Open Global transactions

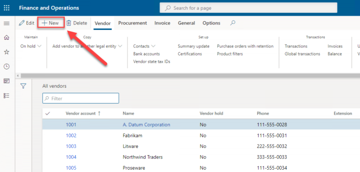(302, 54)
